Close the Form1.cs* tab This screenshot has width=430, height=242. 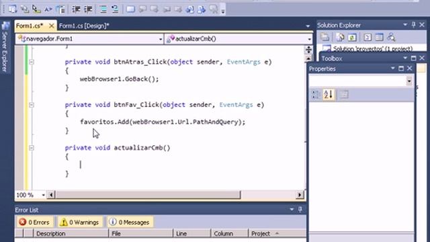click(x=51, y=26)
